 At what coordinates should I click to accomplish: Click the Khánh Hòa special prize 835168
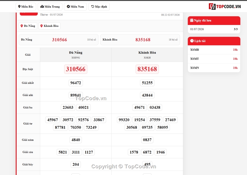147,69
